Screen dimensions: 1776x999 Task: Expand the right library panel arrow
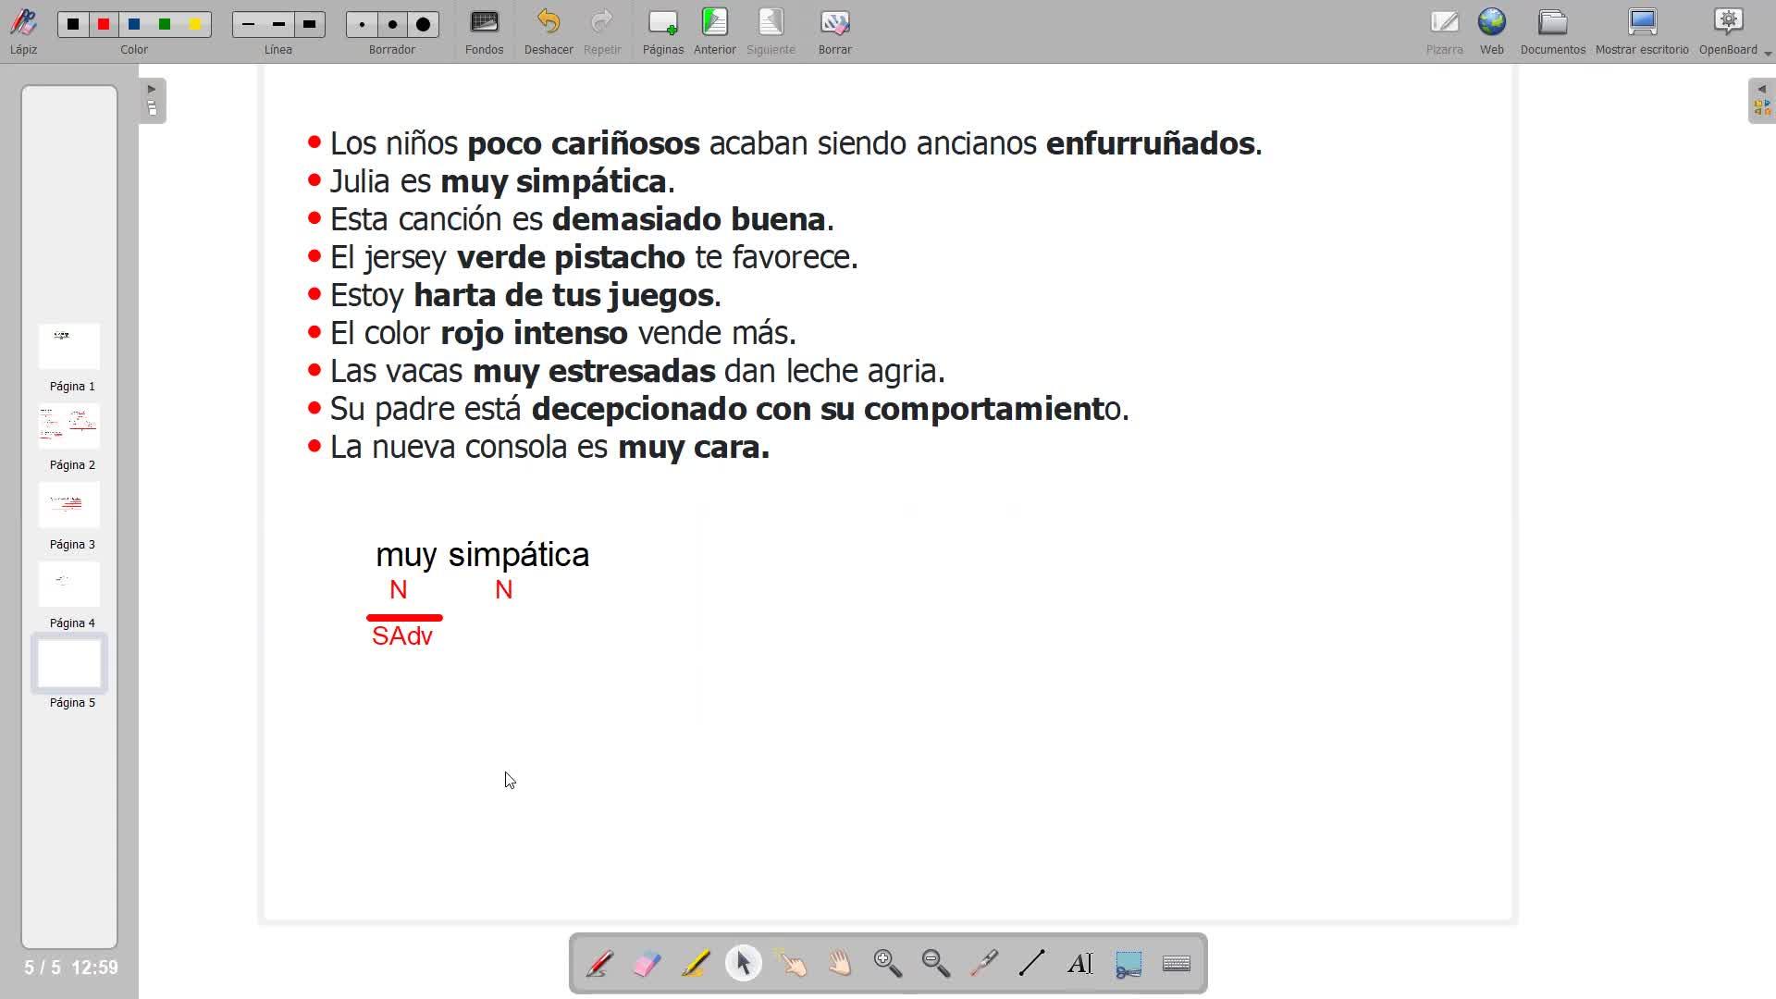pos(1761,90)
